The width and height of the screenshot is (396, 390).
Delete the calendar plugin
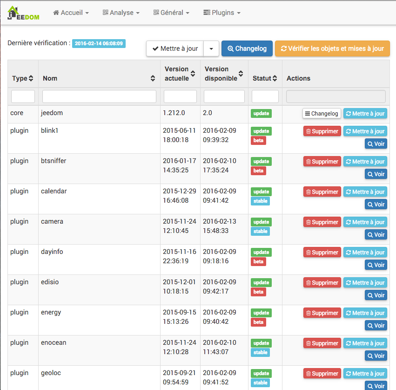point(322,192)
